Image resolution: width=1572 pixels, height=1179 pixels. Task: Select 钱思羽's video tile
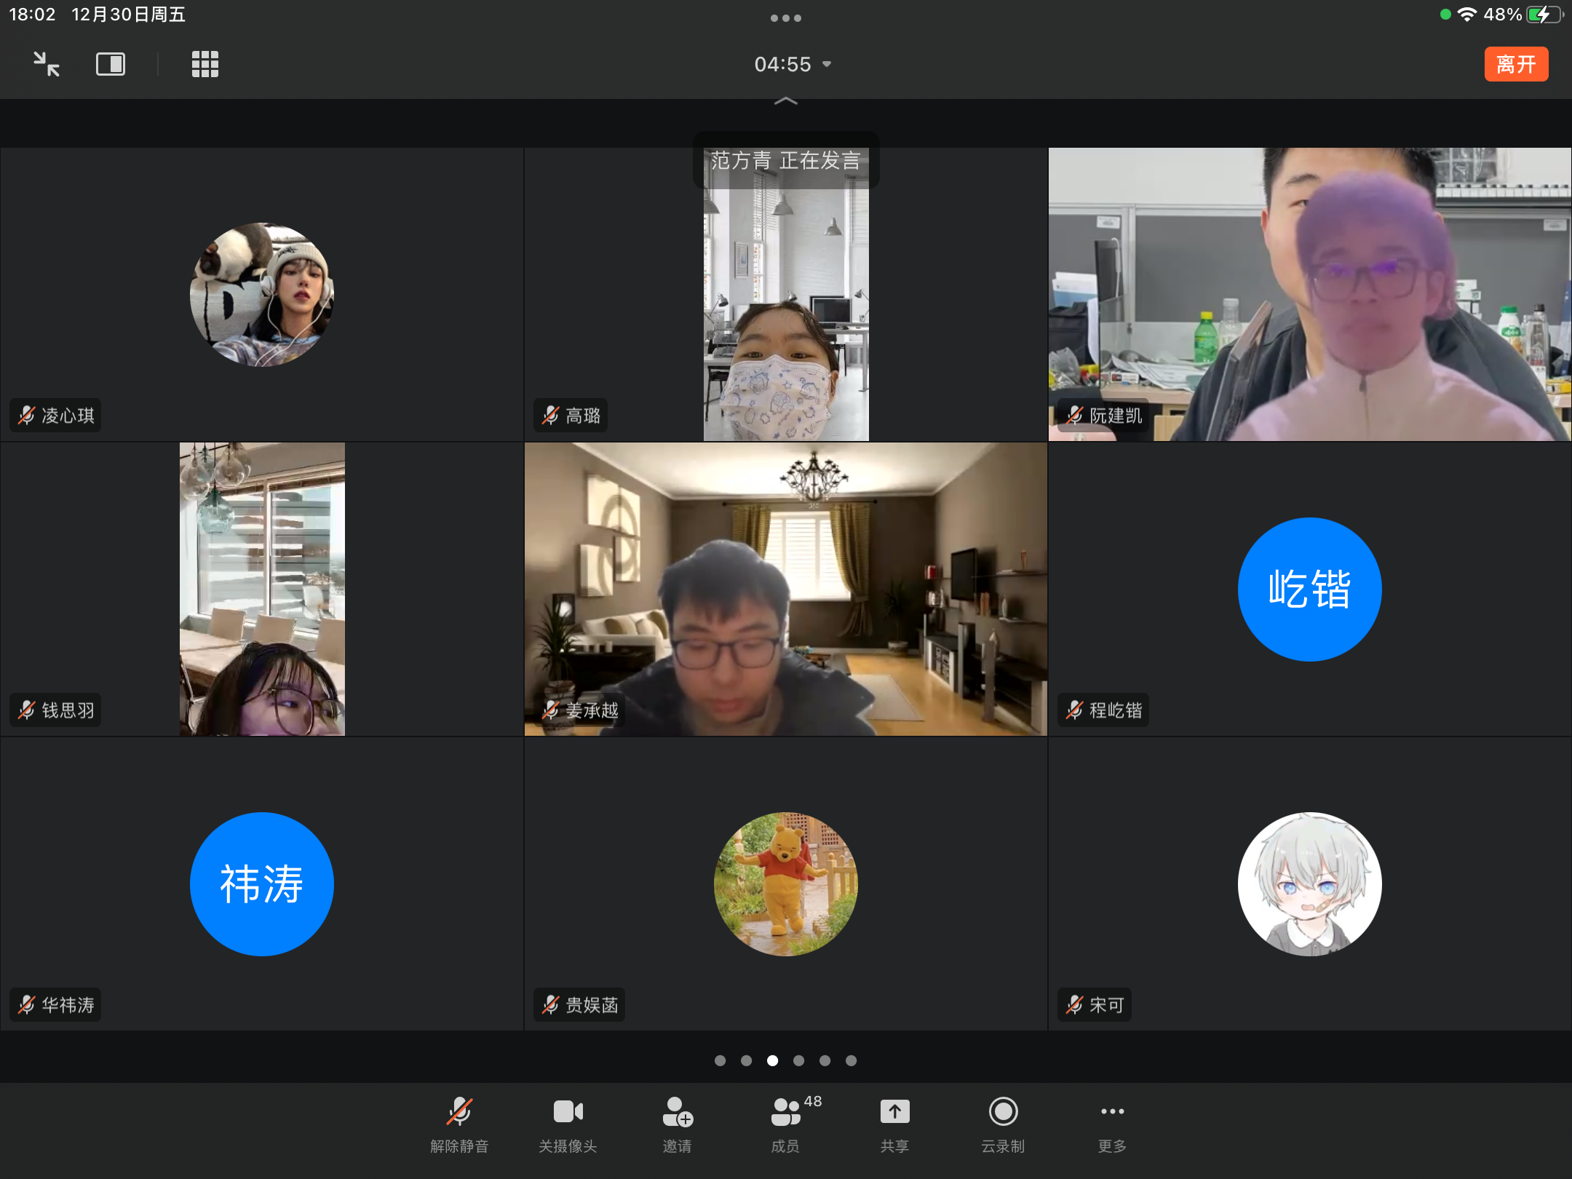tap(262, 589)
